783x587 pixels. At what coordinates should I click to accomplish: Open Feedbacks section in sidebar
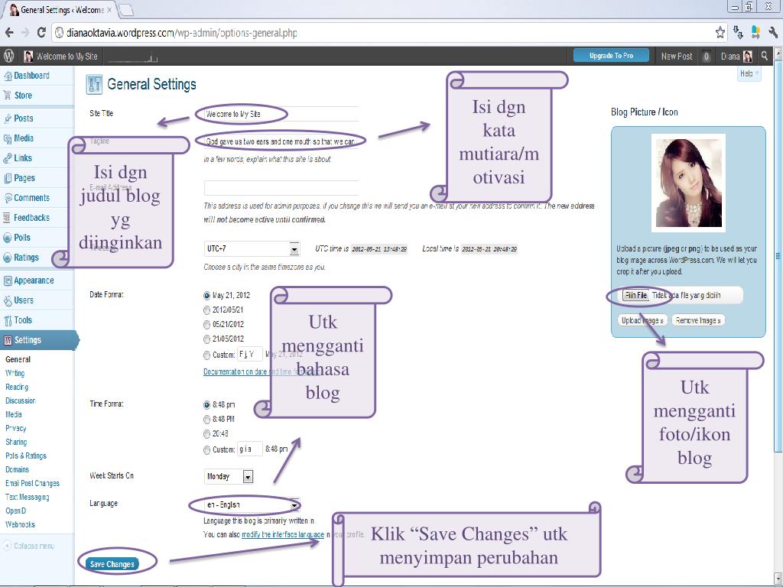point(31,218)
